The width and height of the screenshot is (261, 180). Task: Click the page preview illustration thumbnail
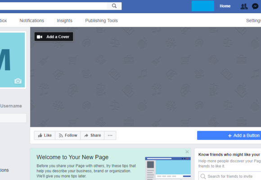point(168,168)
